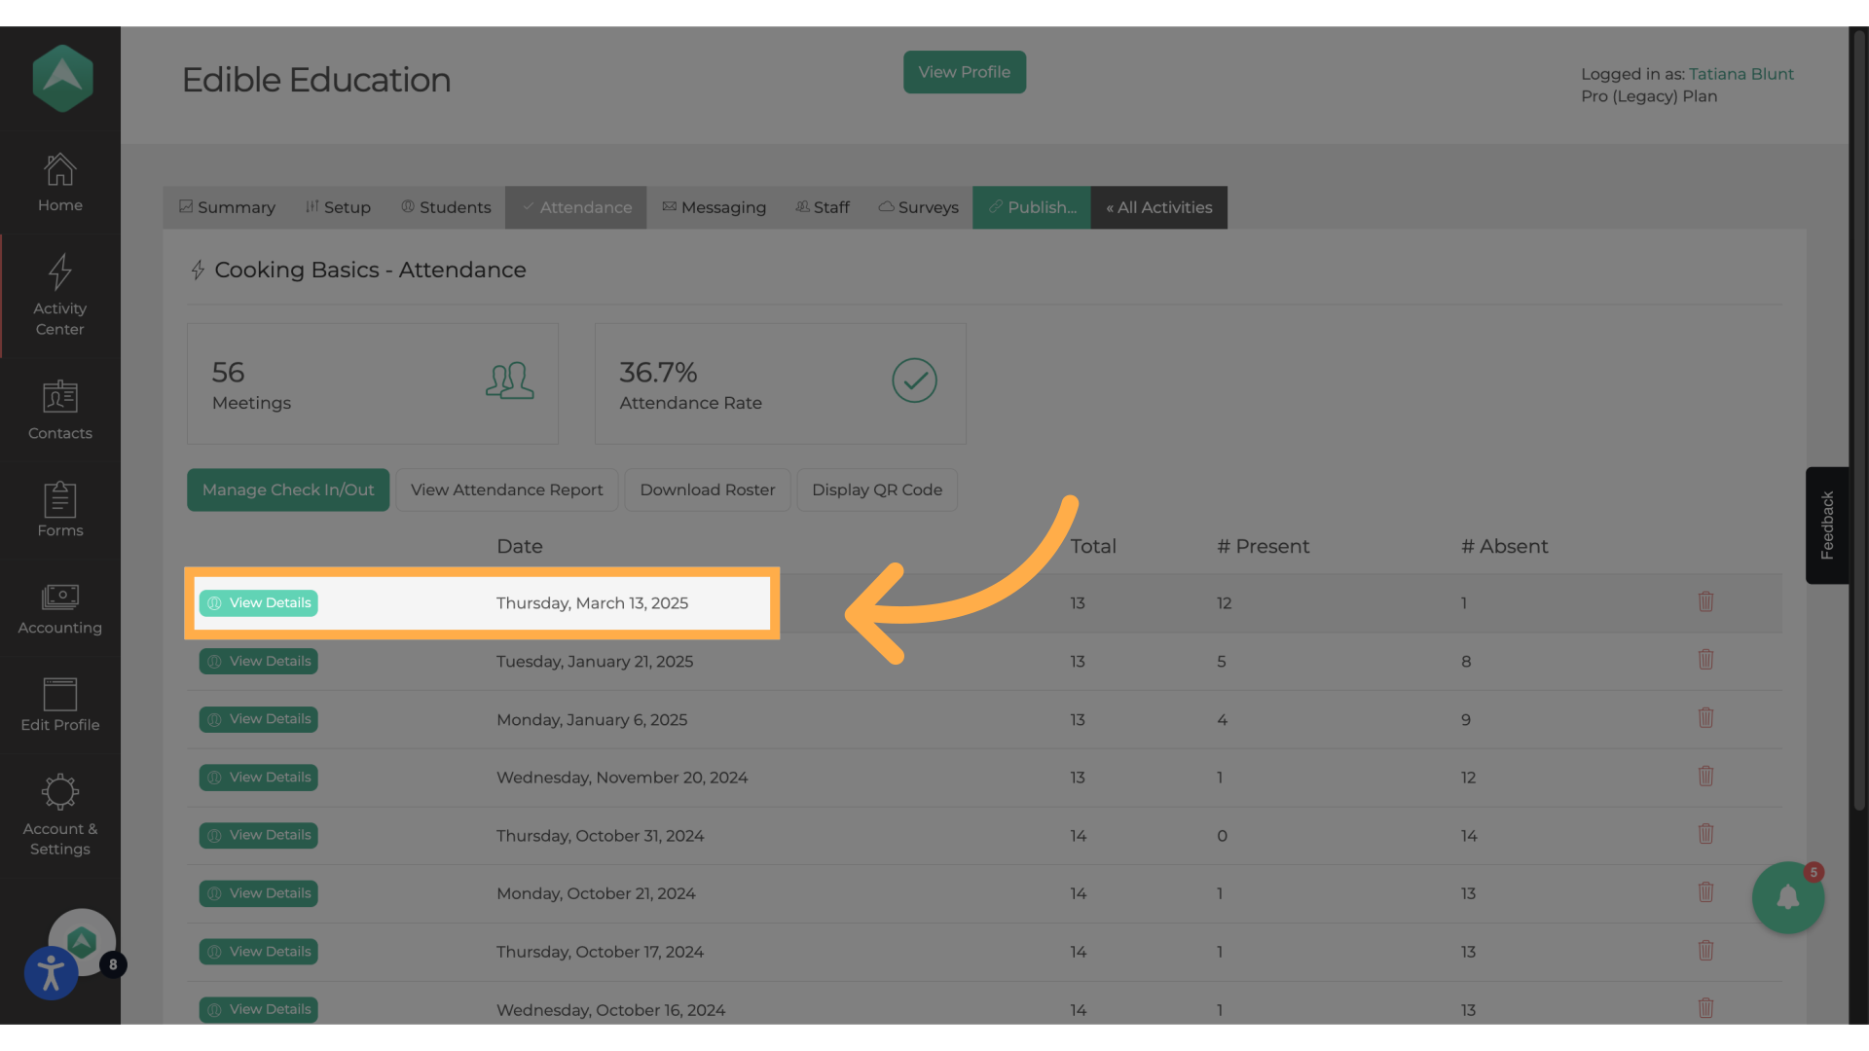Delete the January 6, 2025 meeting
This screenshot has height=1051, width=1869.
tap(1705, 718)
